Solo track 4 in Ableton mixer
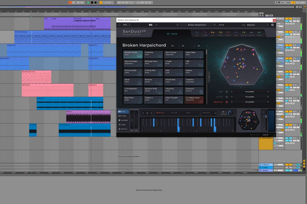The image size is (307, 204). click(x=294, y=58)
